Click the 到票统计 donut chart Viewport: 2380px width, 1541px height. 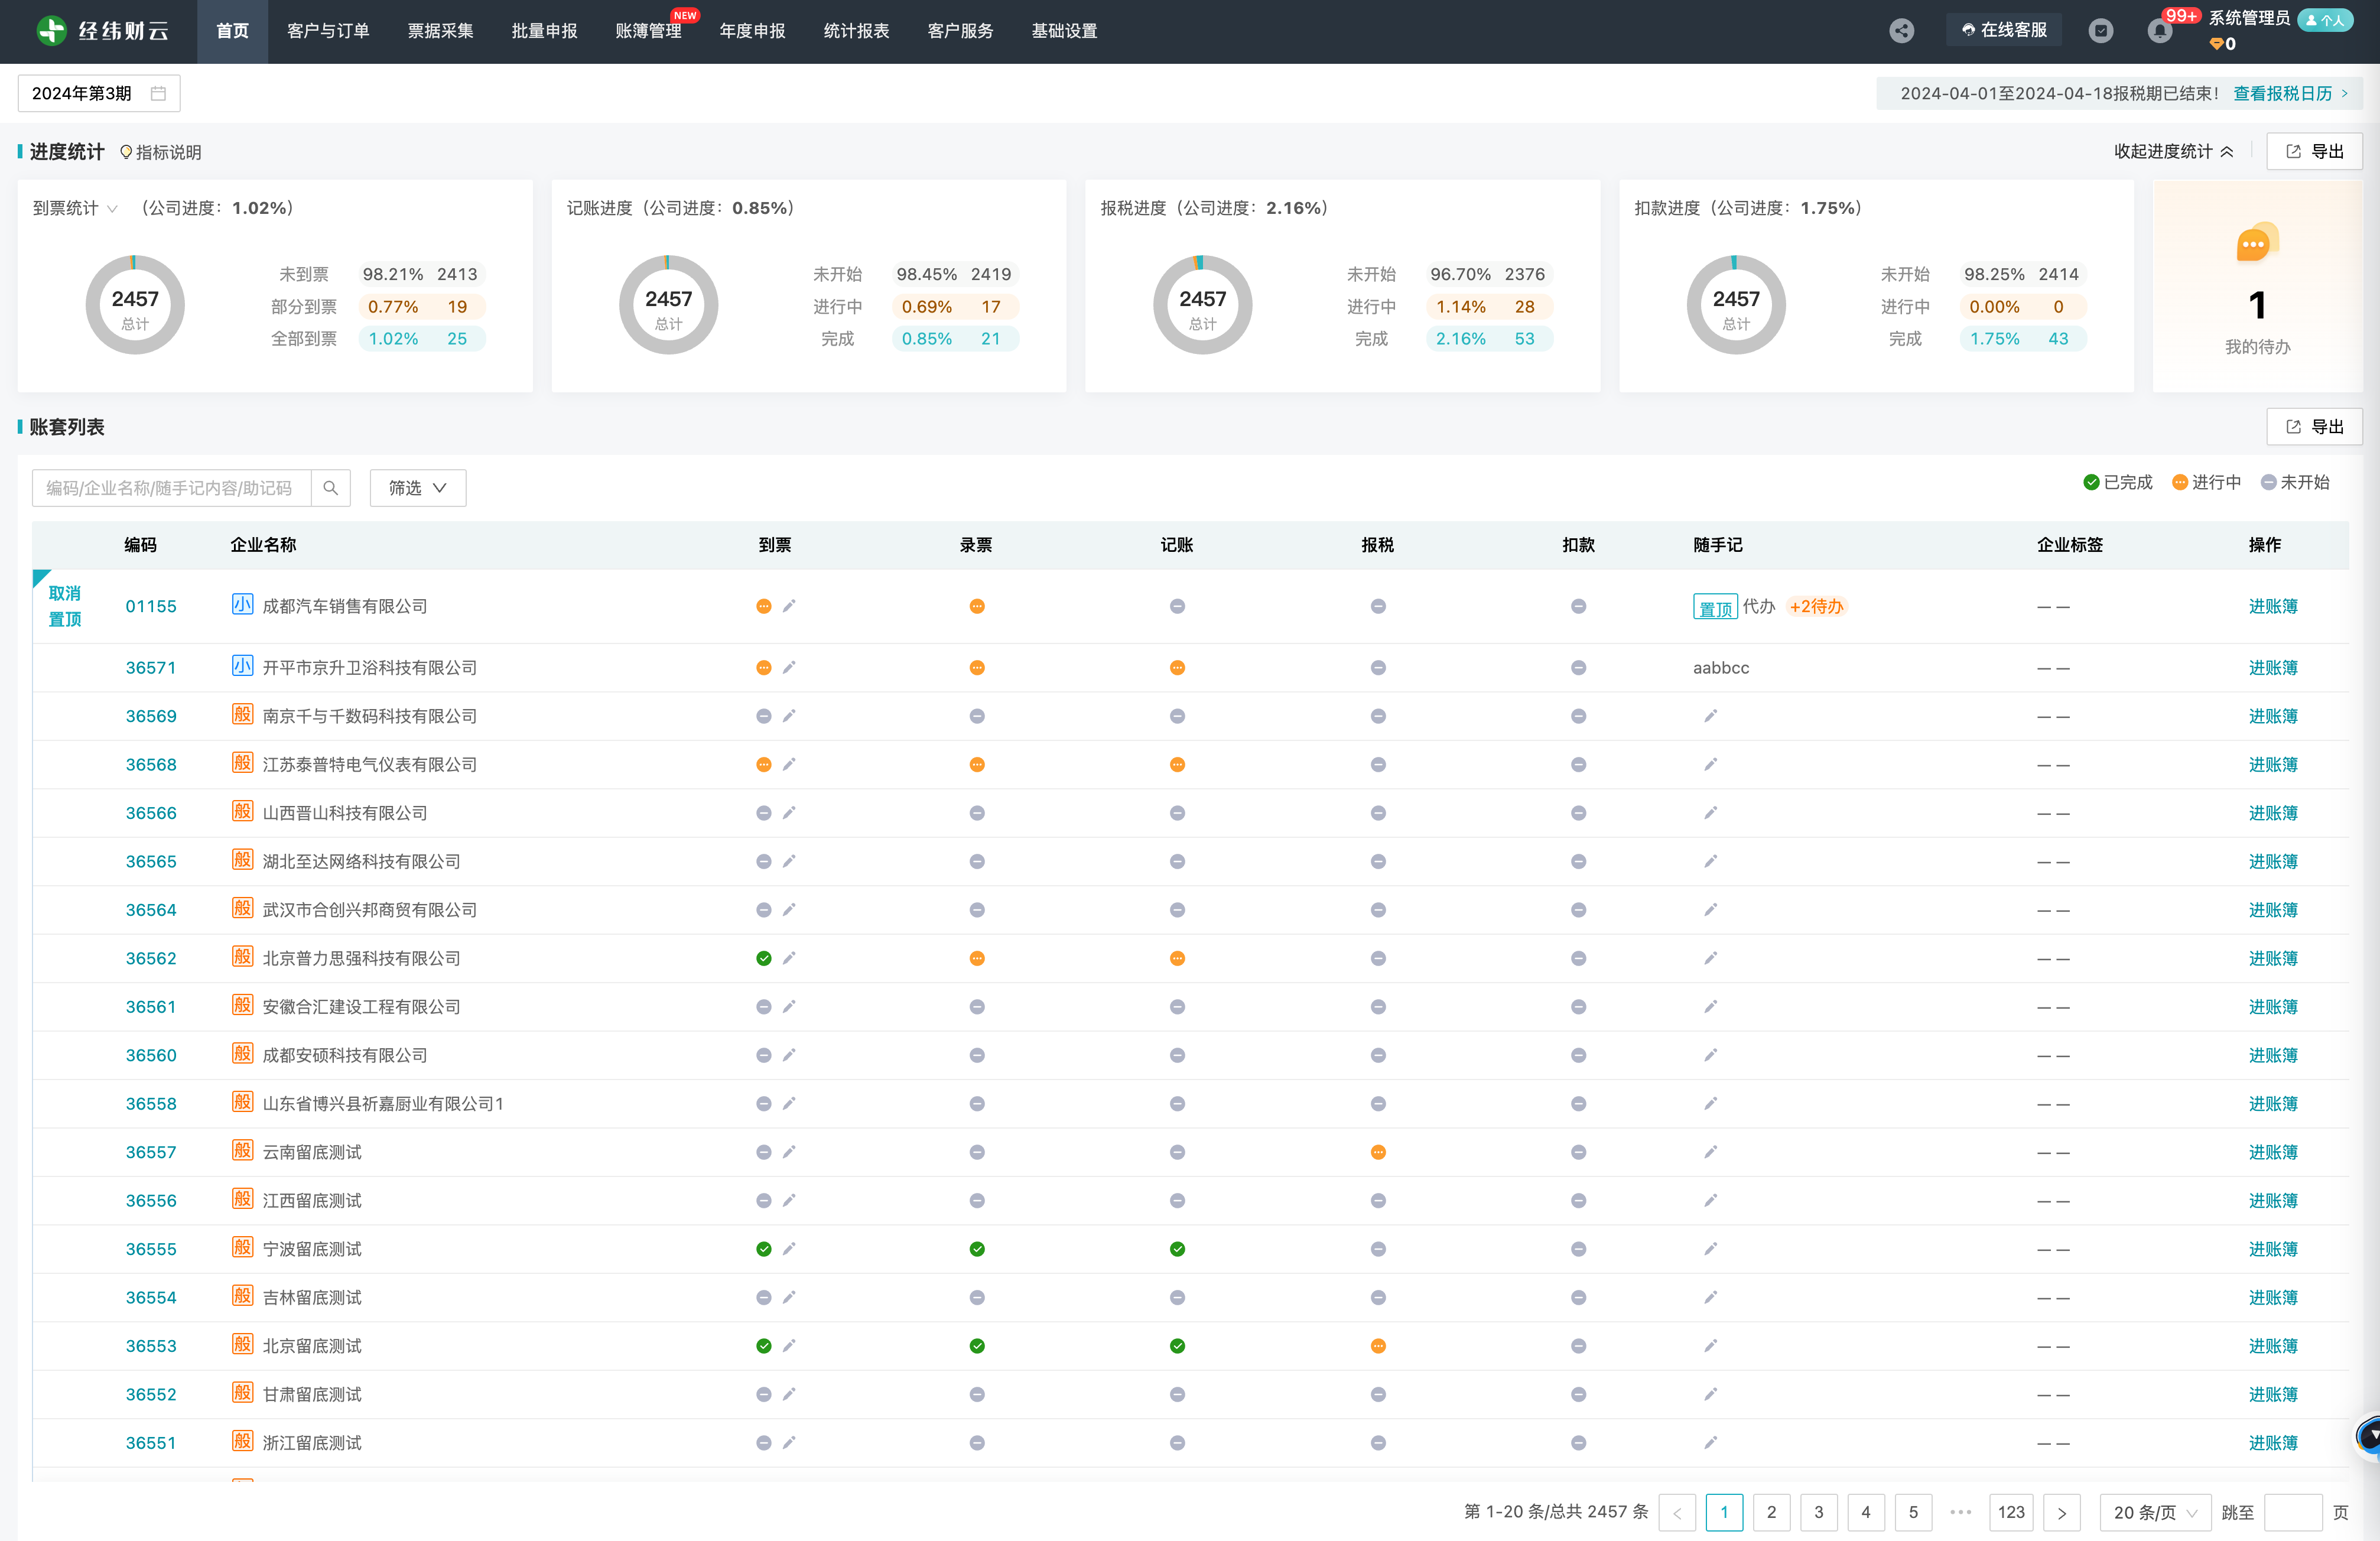pos(135,305)
